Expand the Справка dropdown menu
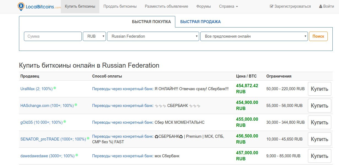339x165 pixels. point(228,6)
